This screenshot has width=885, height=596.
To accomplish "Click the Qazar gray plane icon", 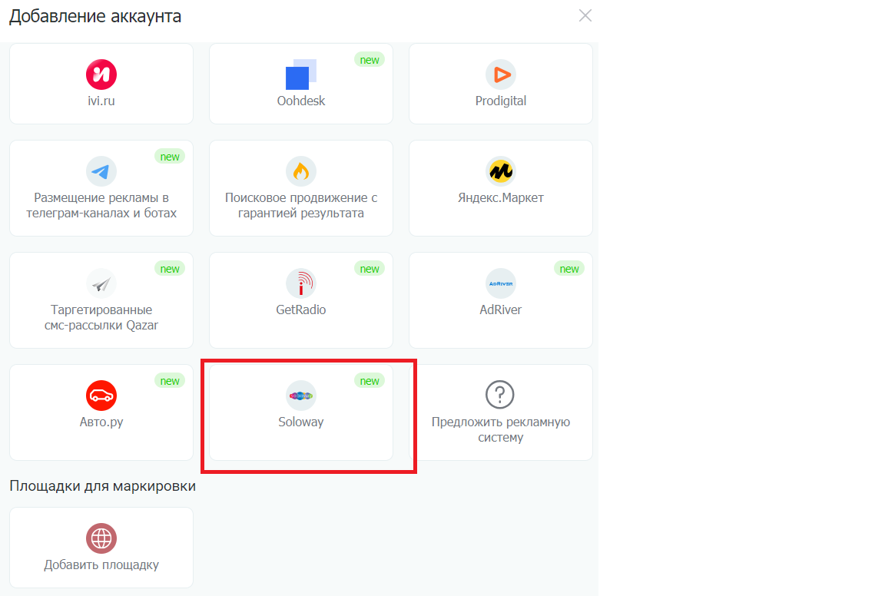I will 101,283.
